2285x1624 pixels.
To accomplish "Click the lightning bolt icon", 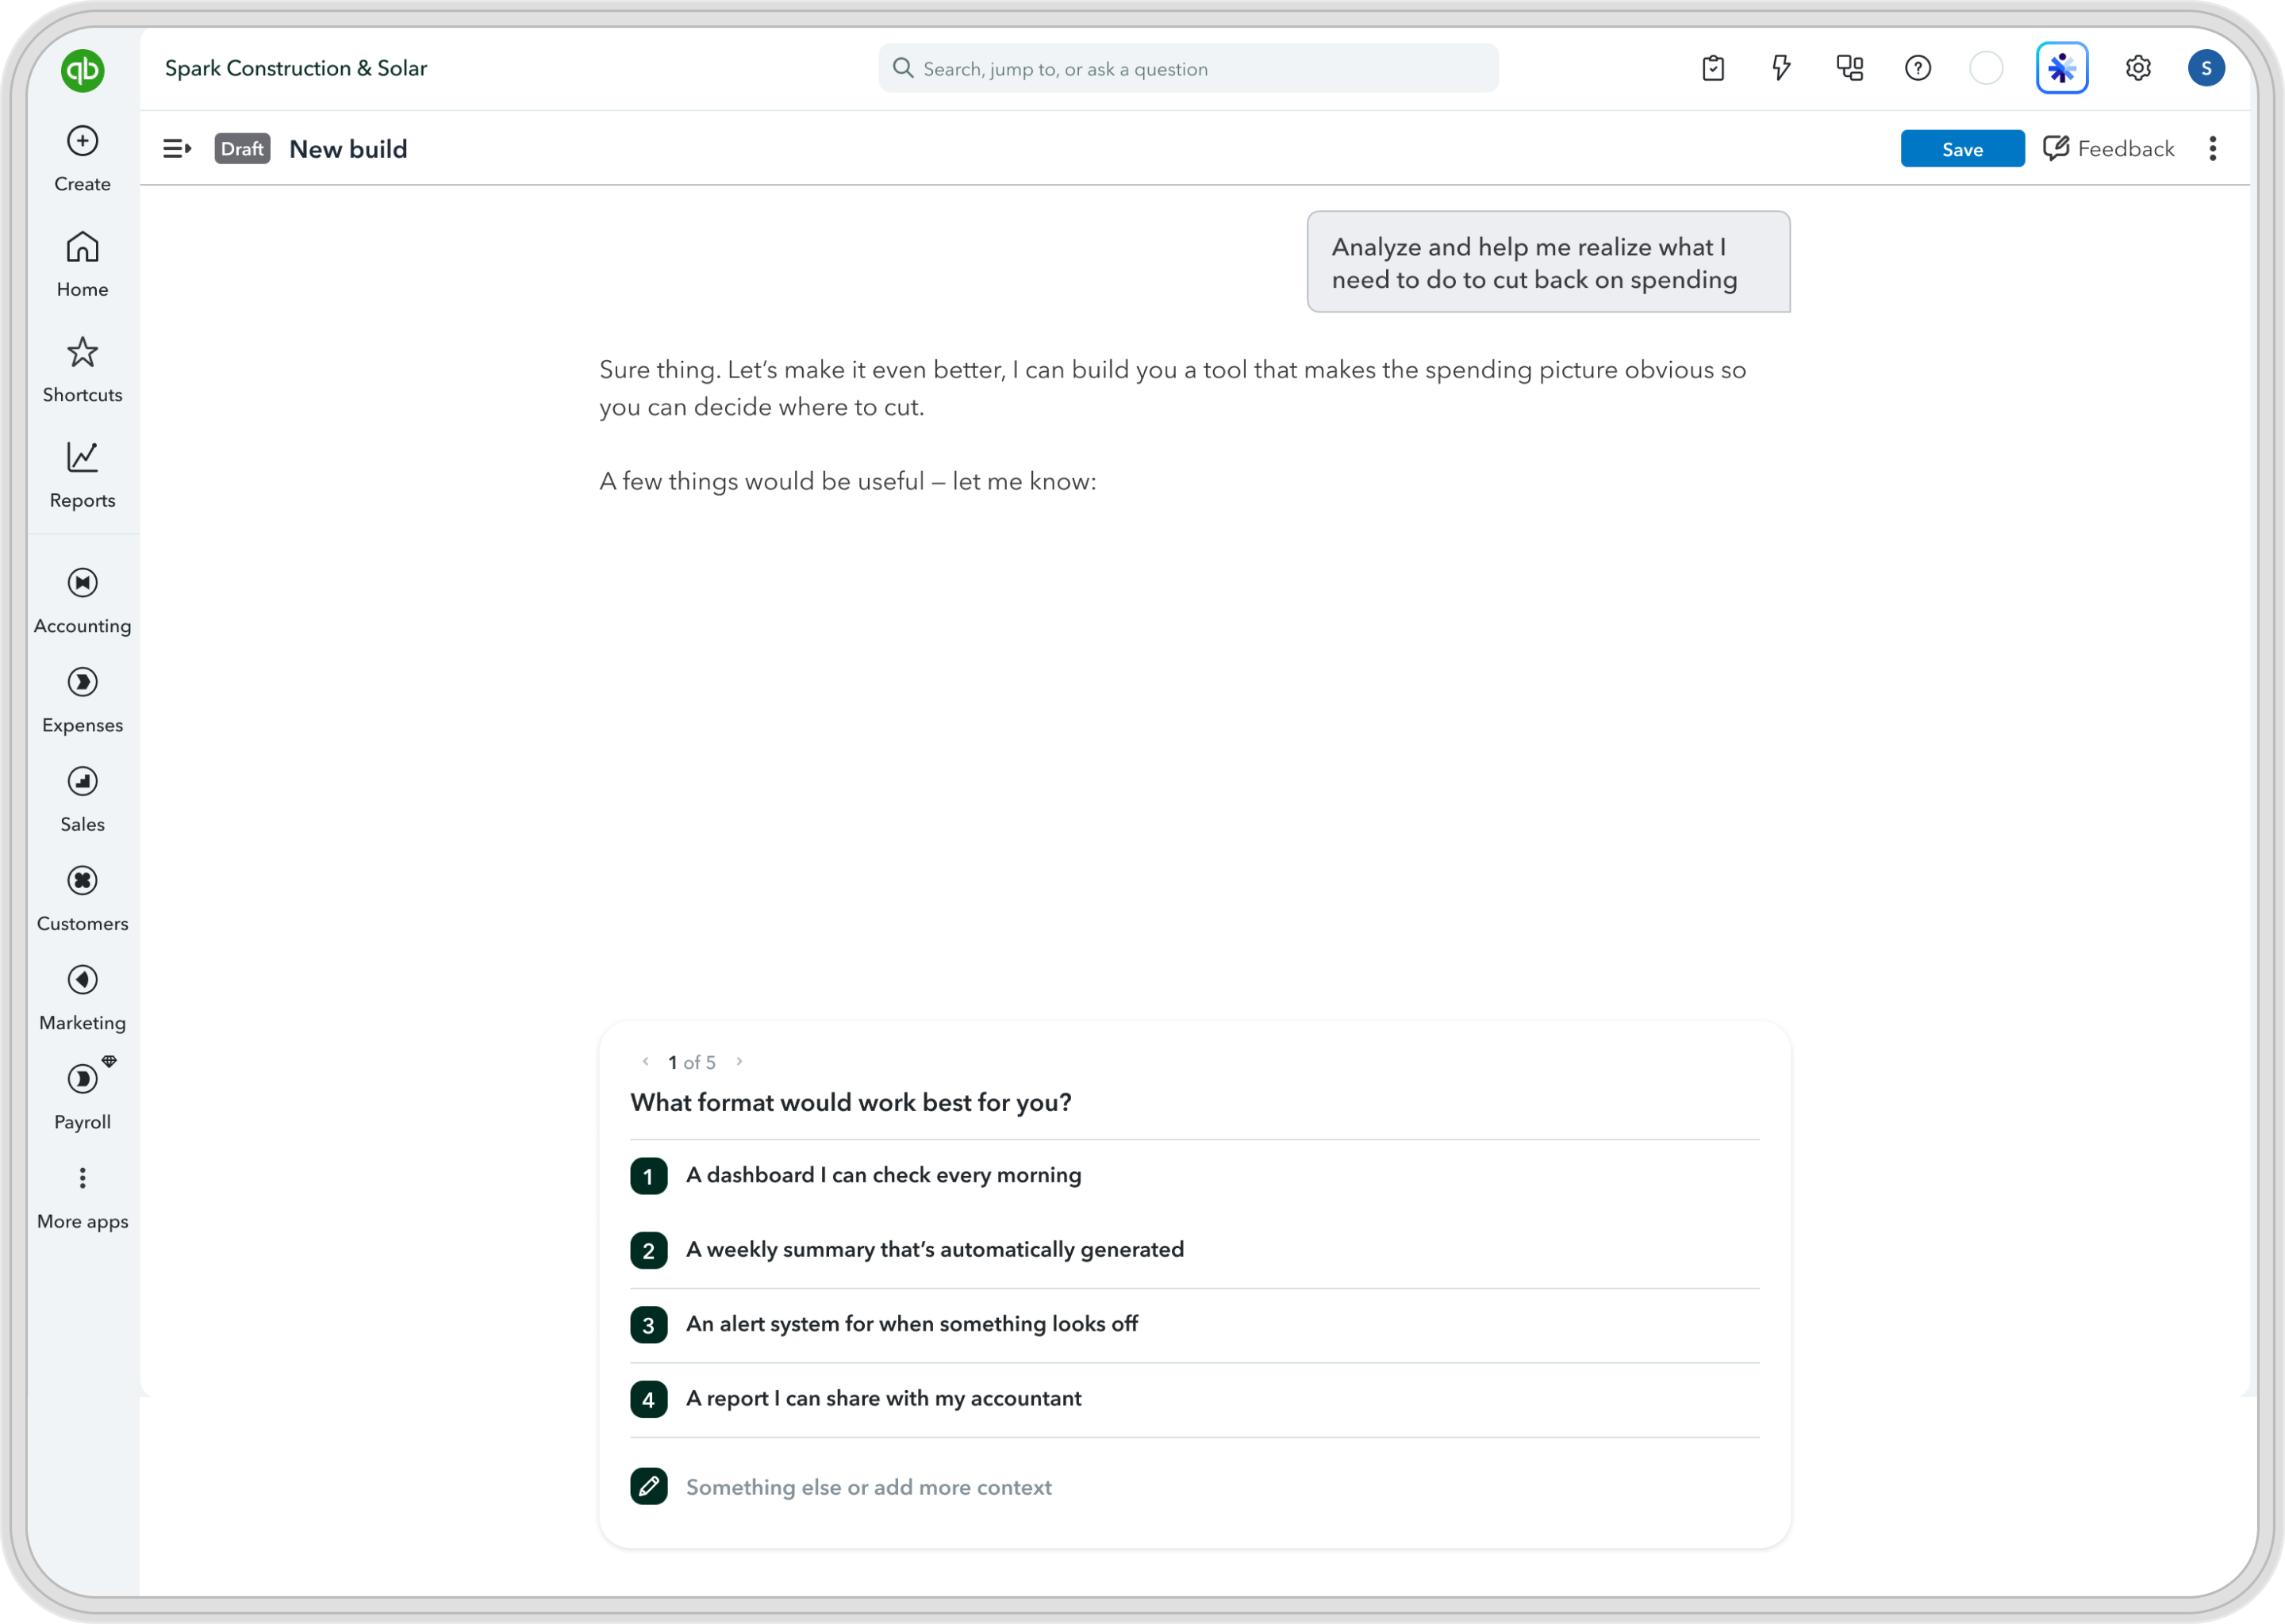I will pyautogui.click(x=1780, y=68).
